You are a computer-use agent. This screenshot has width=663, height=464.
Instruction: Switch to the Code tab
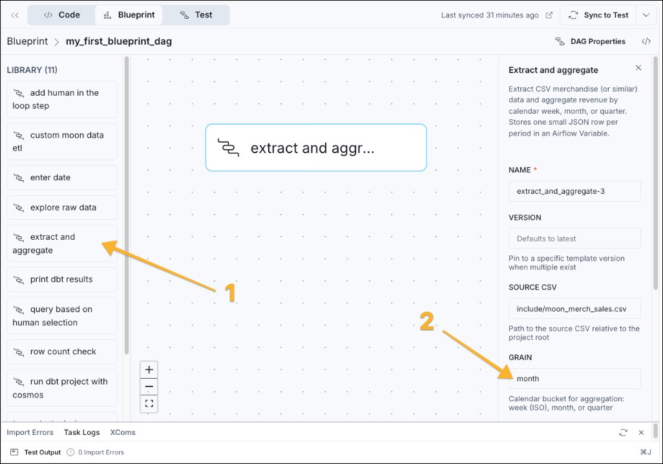point(61,14)
